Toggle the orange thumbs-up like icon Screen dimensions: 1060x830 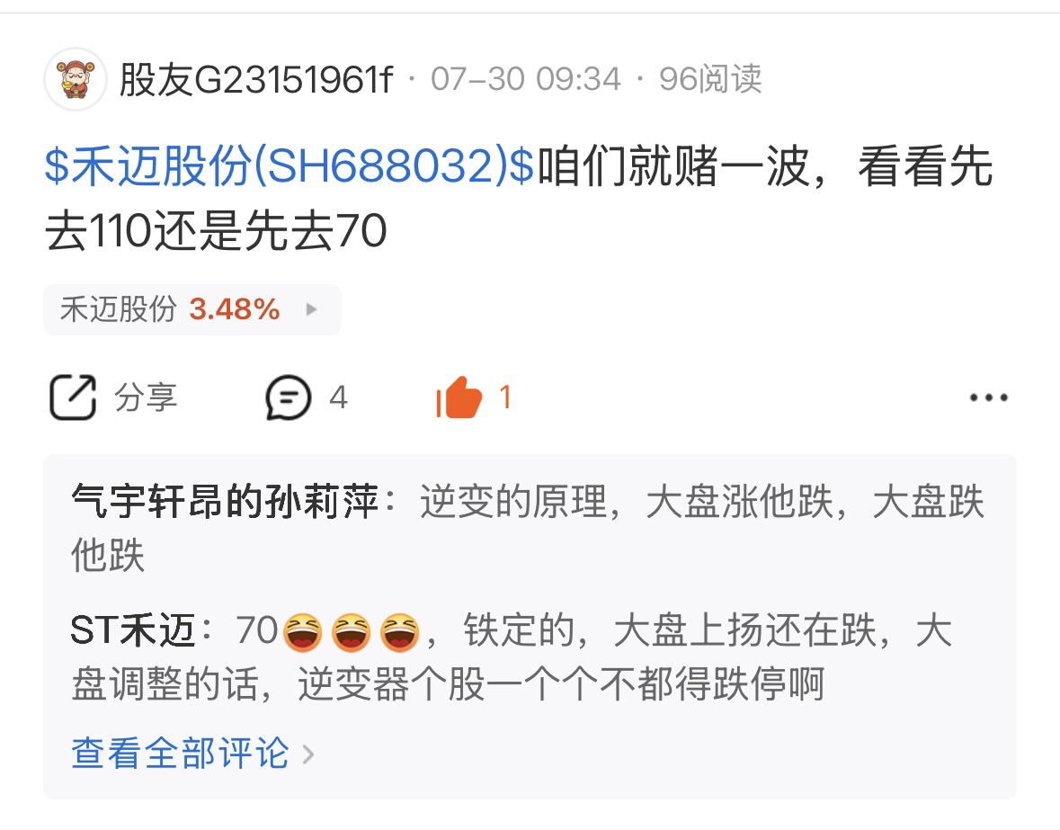(x=459, y=397)
